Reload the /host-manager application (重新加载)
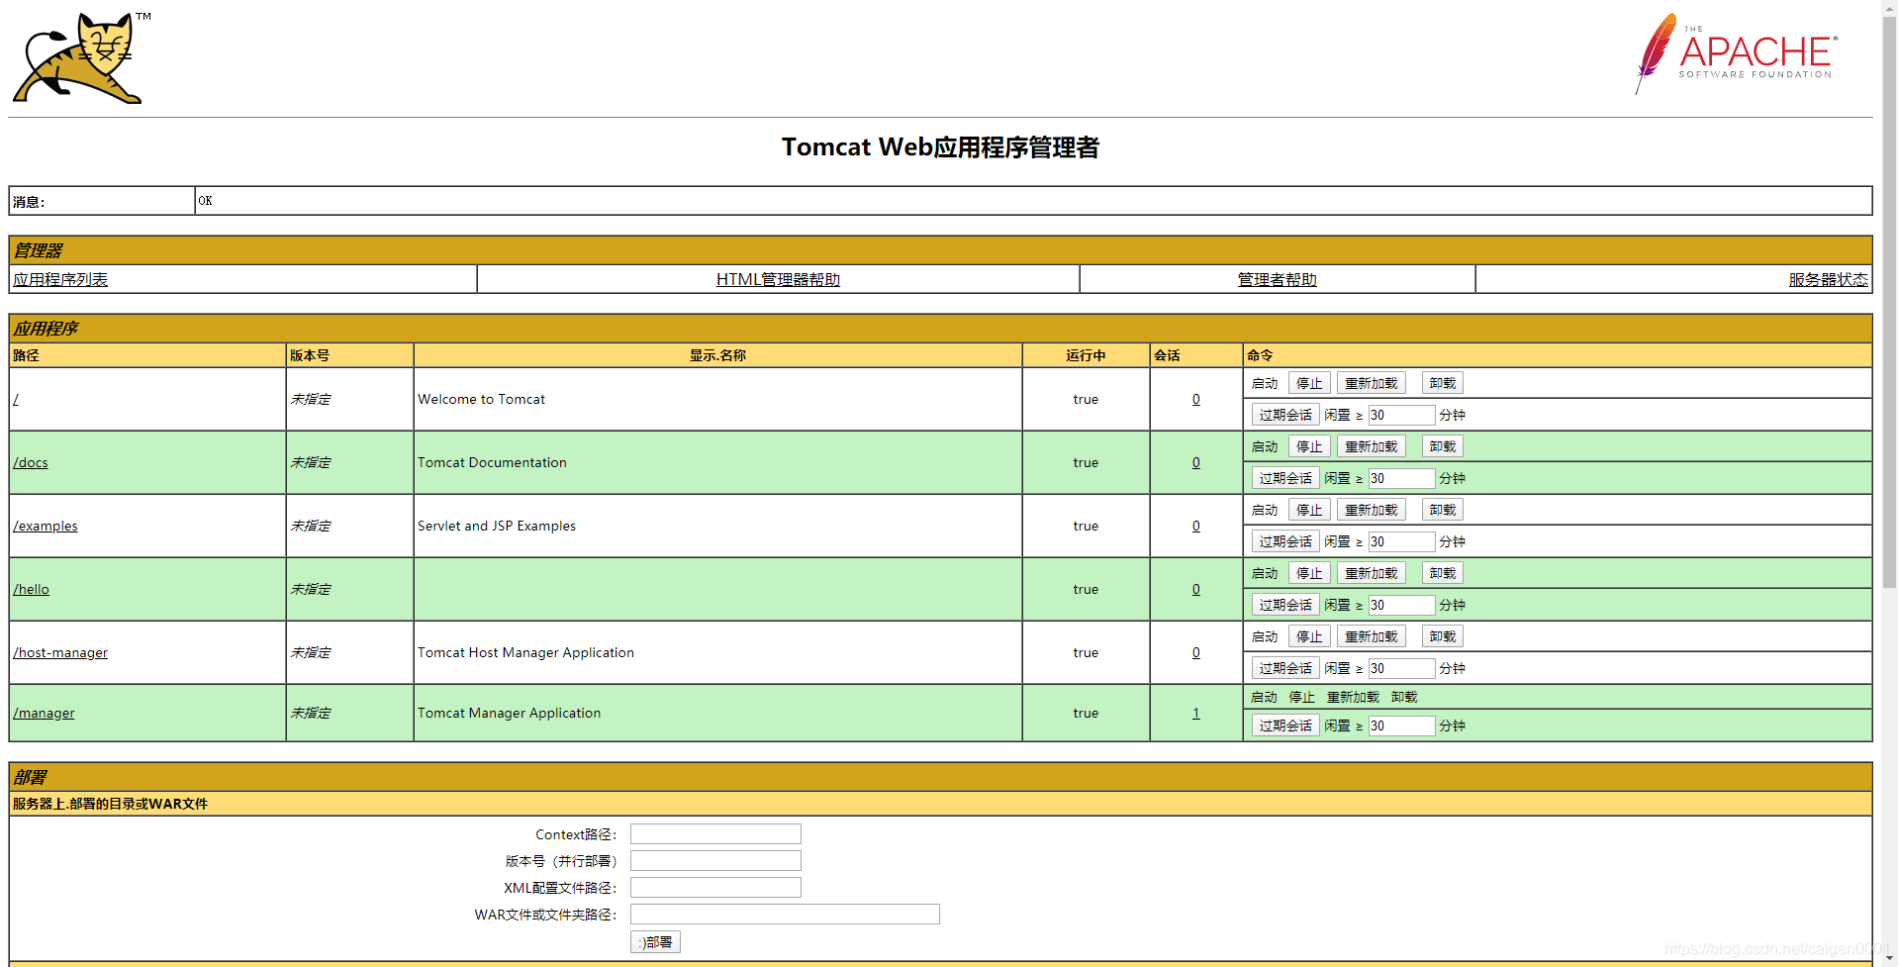The image size is (1898, 967). click(x=1371, y=636)
